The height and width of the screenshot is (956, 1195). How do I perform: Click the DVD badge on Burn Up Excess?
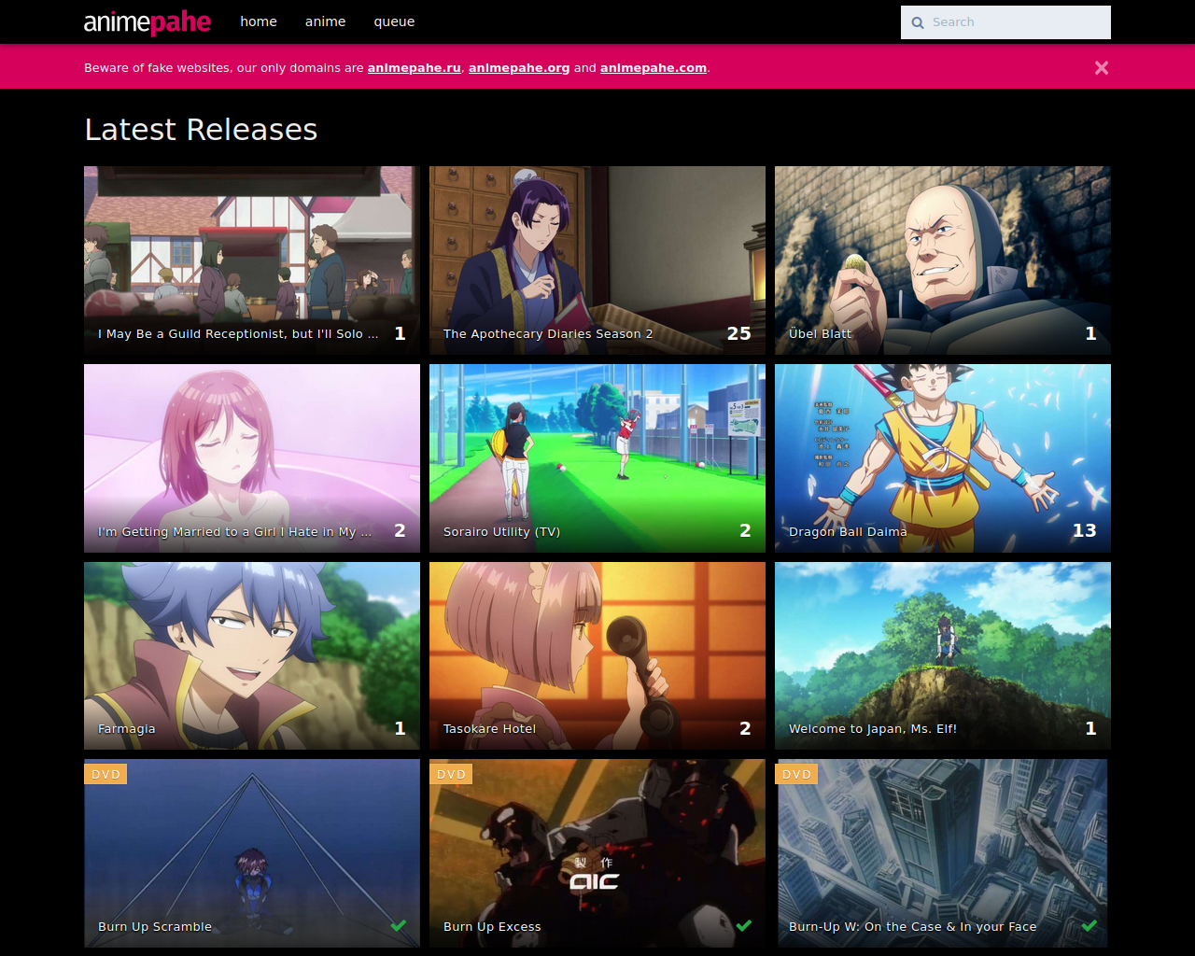[451, 774]
